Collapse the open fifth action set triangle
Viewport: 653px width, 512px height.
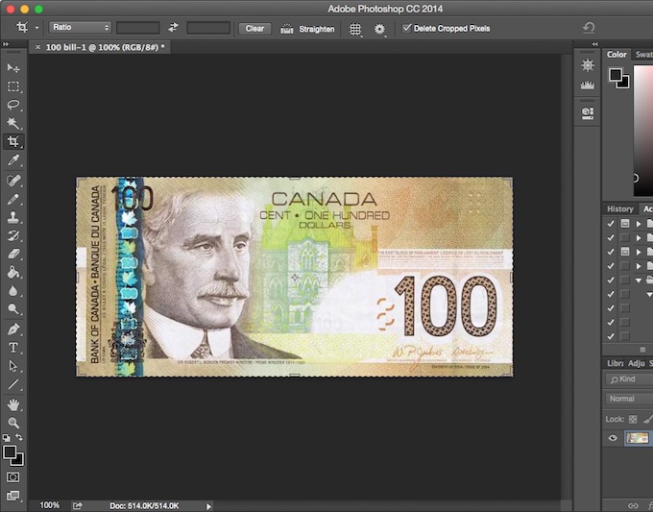tap(639, 280)
